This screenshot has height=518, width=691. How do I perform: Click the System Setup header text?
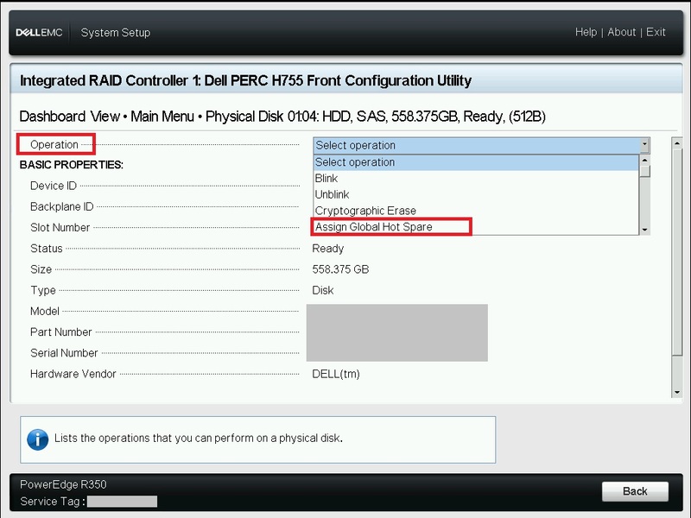(116, 33)
